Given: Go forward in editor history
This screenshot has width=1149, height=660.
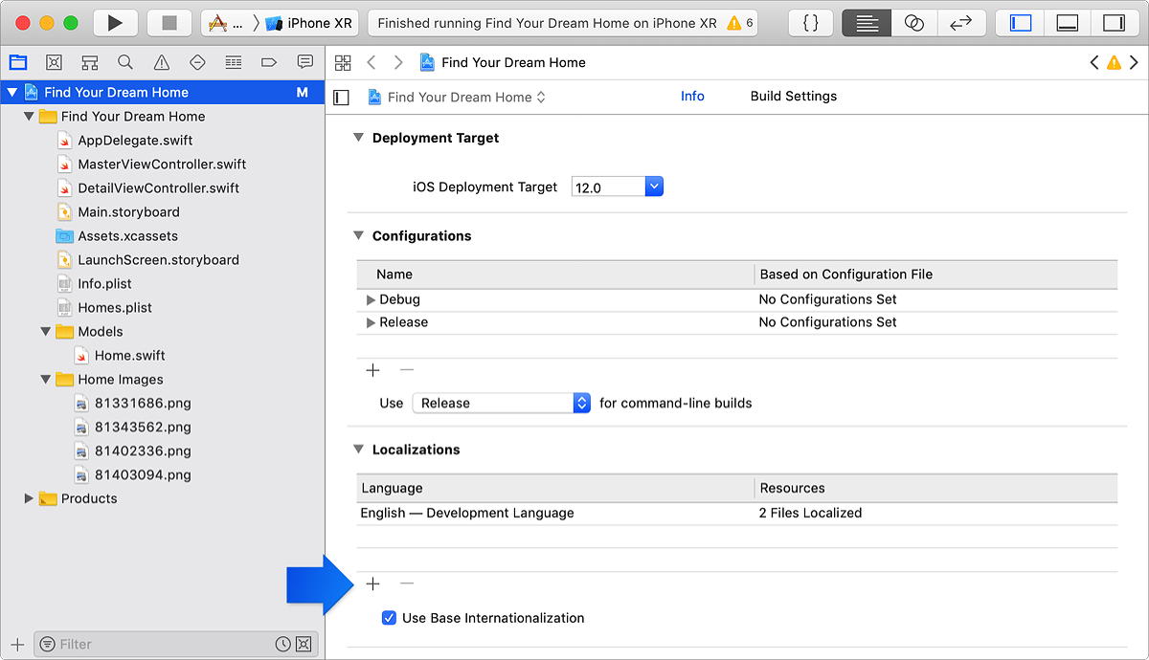Looking at the screenshot, I should 398,62.
